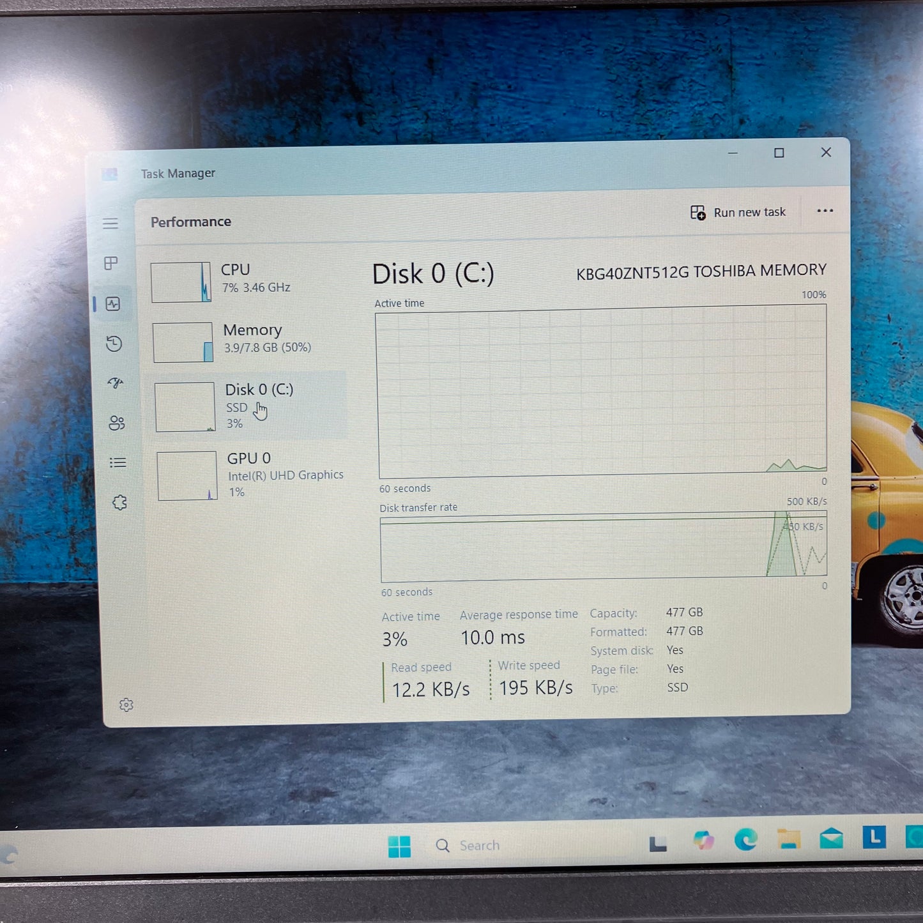Switch to the Processes view icon
This screenshot has width=923, height=923.
coord(111,263)
